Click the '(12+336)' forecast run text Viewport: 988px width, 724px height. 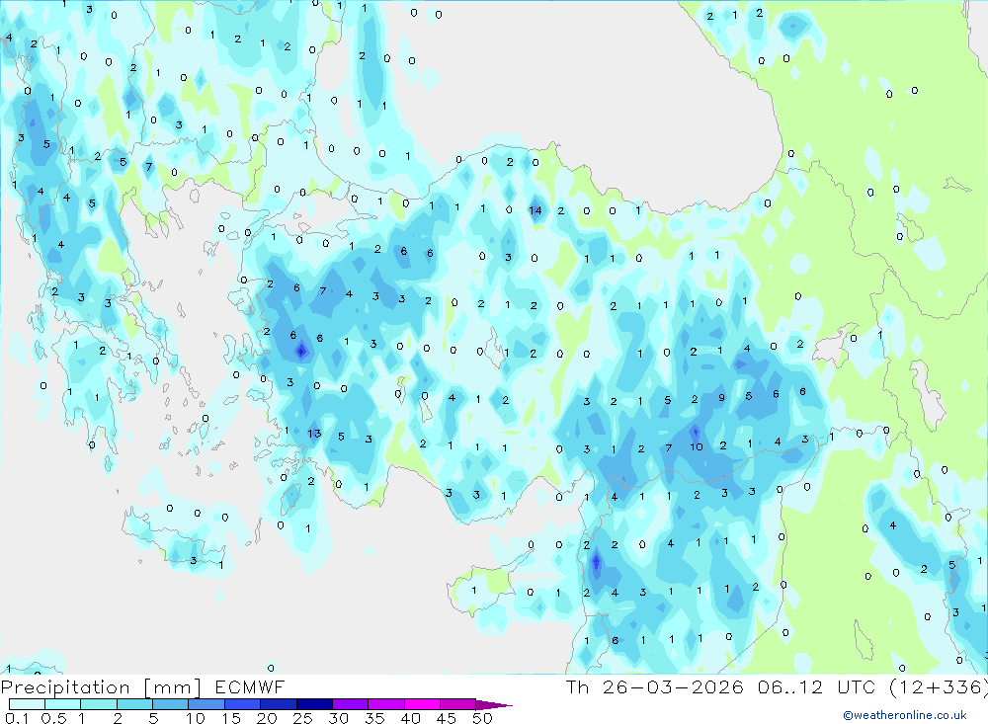coord(939,686)
